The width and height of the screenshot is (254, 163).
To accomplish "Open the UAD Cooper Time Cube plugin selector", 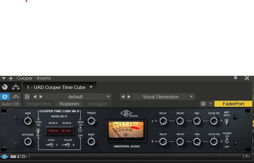I will point(60,87).
